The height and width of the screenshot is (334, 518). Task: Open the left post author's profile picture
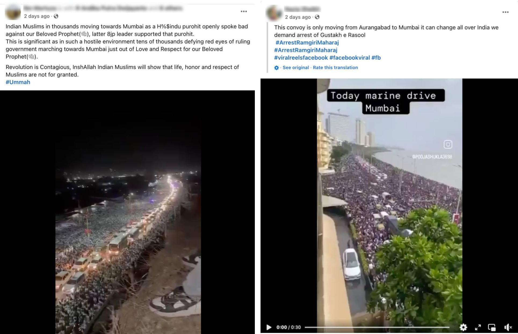point(13,12)
